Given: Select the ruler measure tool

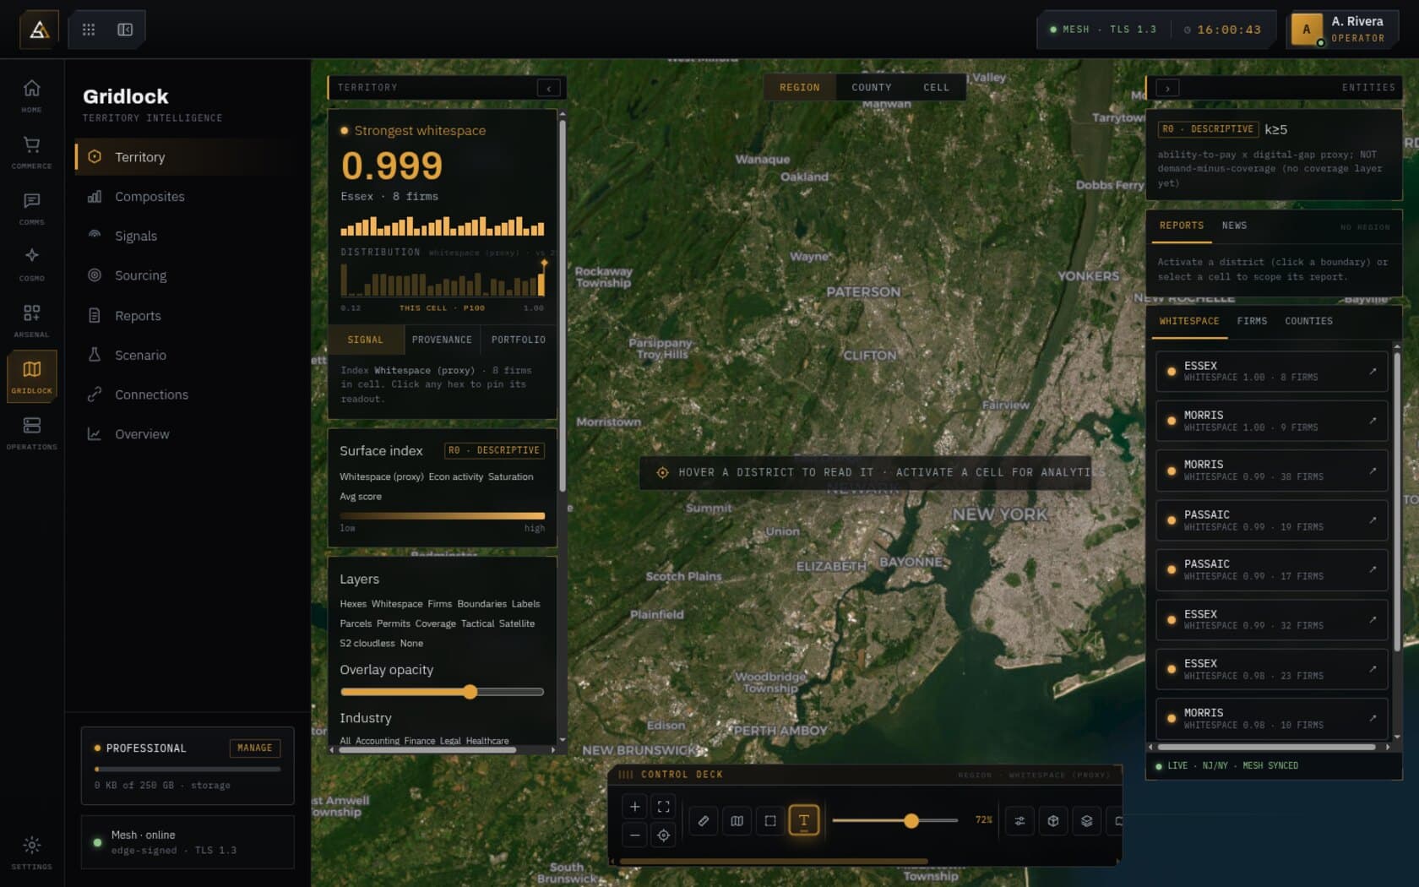Looking at the screenshot, I should [704, 820].
